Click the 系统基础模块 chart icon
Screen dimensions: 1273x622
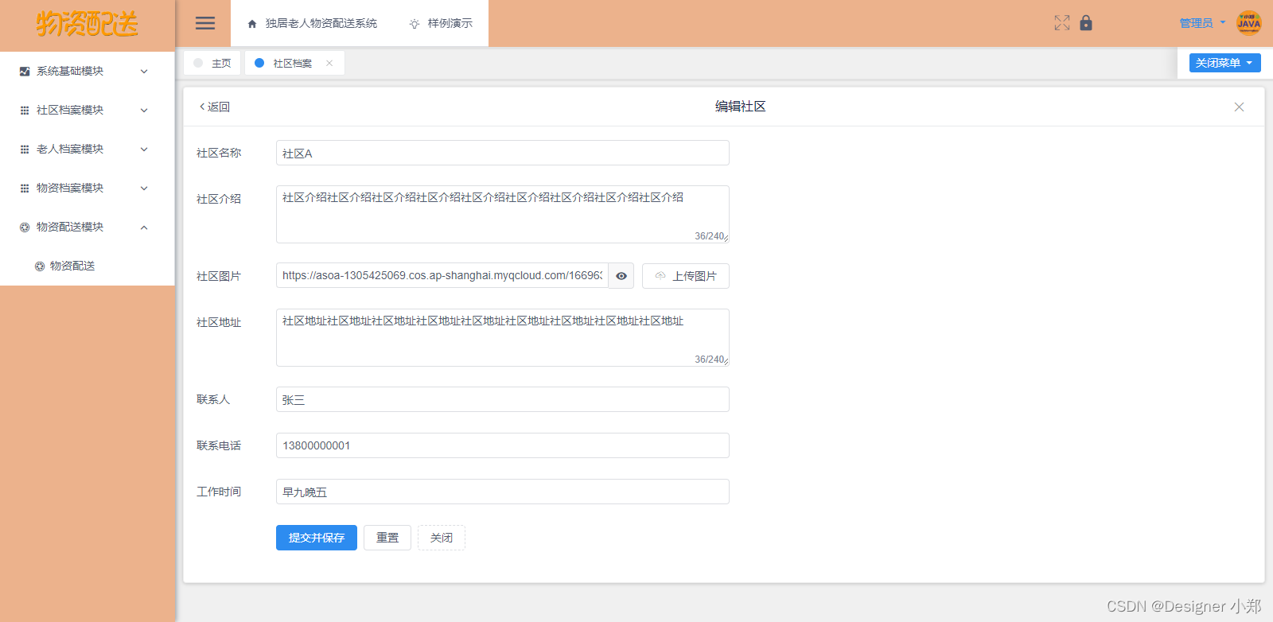point(25,72)
